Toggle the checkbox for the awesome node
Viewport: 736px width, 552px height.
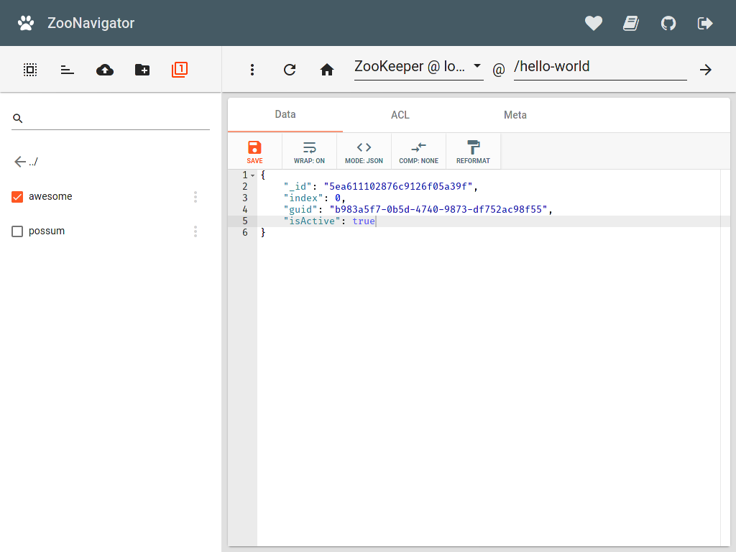click(17, 196)
